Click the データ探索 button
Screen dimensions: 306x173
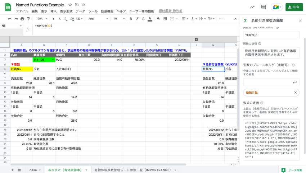pos(292,170)
